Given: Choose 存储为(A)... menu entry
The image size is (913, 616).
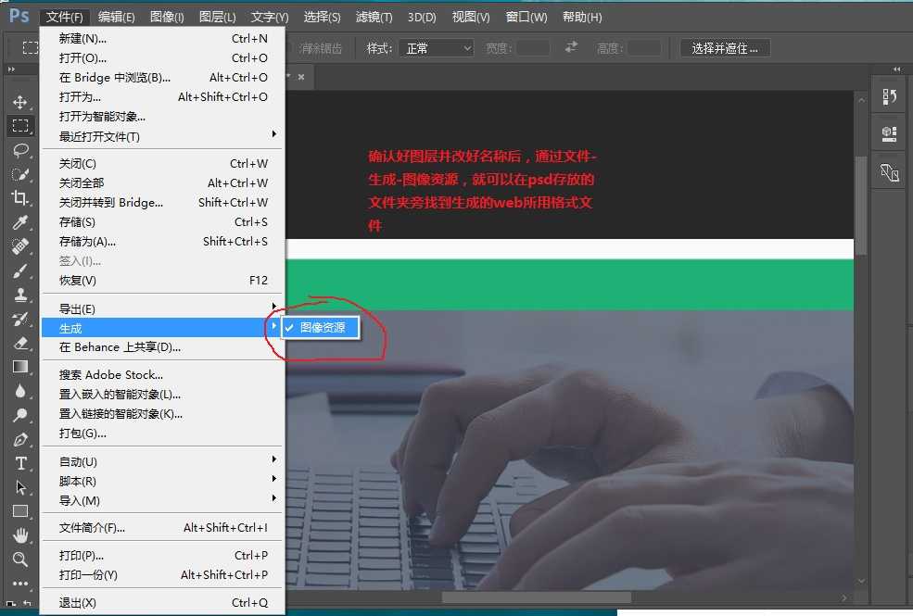Looking at the screenshot, I should click(162, 242).
